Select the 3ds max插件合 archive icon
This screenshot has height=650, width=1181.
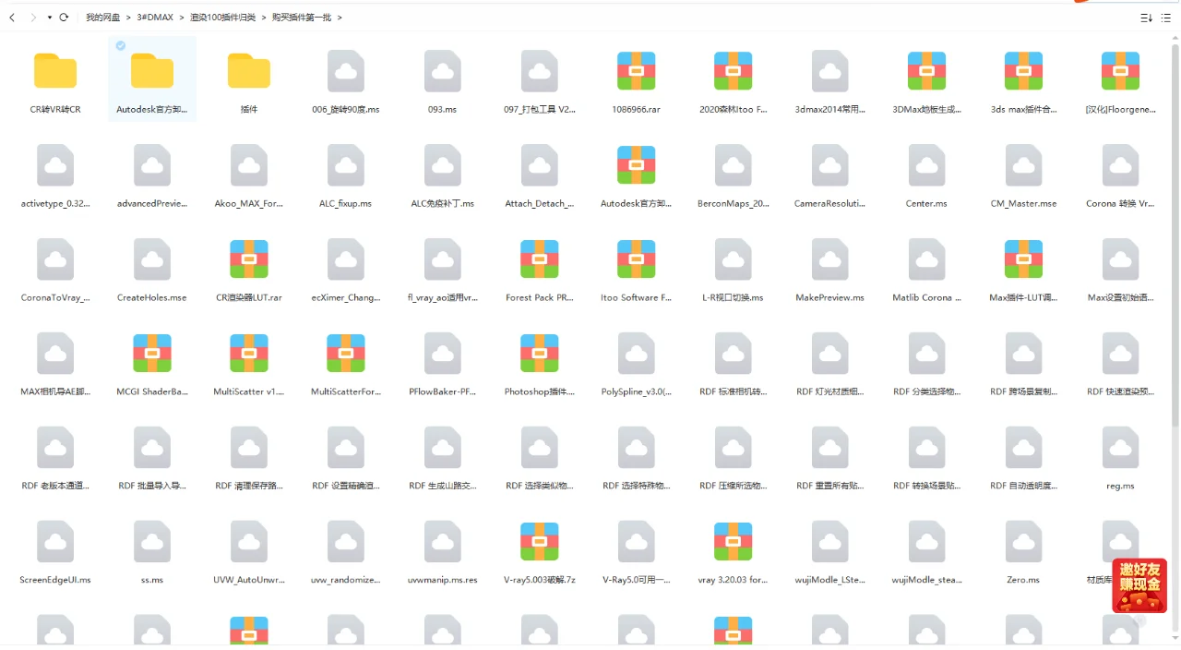(1024, 71)
